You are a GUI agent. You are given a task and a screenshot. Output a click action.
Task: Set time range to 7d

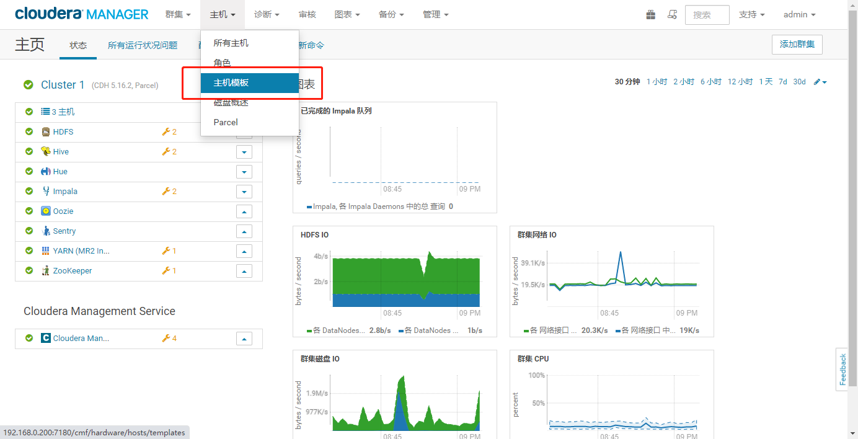(783, 82)
